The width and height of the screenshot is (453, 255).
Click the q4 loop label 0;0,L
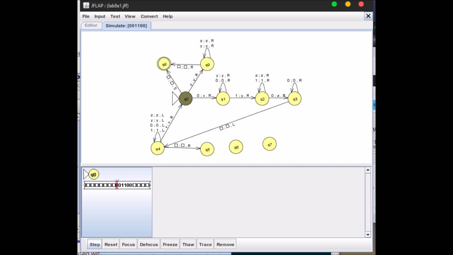(157, 125)
